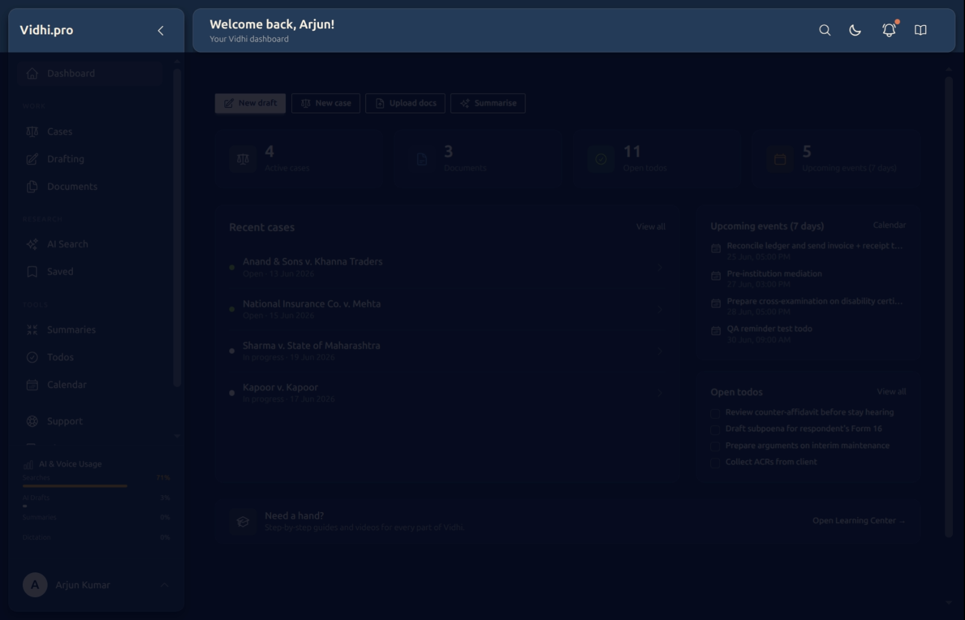Open Kapoor v. Kapoor case
The height and width of the screenshot is (620, 965).
tap(447, 393)
